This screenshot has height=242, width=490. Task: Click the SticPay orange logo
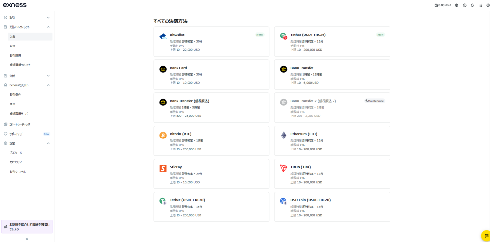(x=163, y=168)
